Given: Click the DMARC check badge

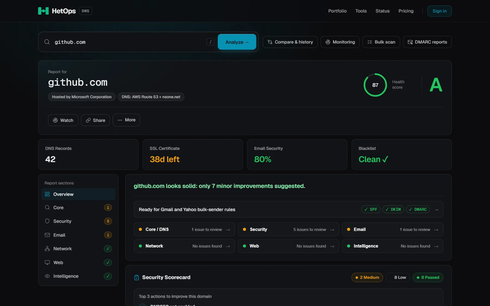Looking at the screenshot, I should (418, 209).
